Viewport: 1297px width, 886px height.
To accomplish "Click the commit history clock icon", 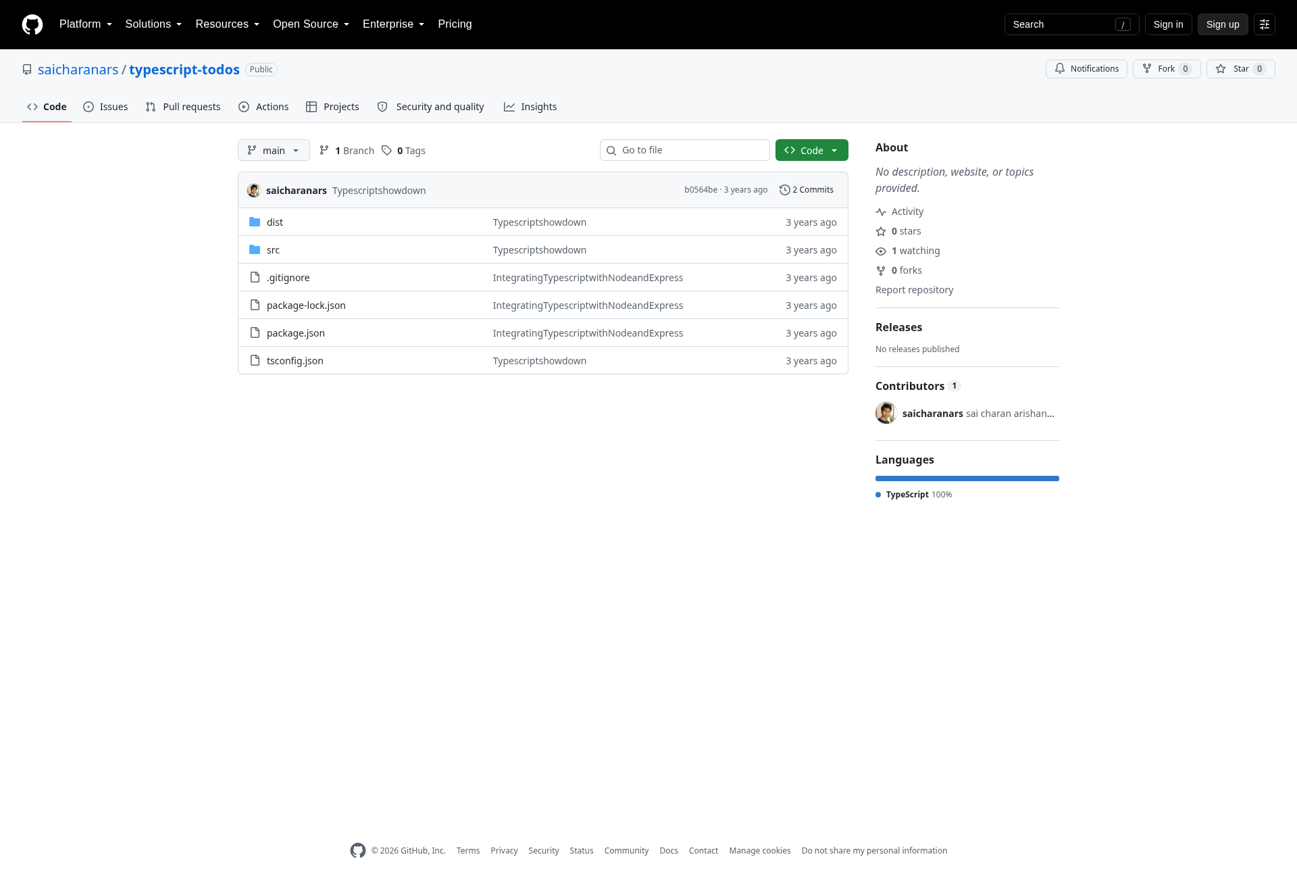I will coord(784,190).
